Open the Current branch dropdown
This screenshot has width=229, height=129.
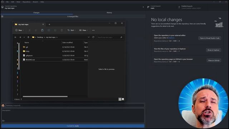click(x=161, y=7)
